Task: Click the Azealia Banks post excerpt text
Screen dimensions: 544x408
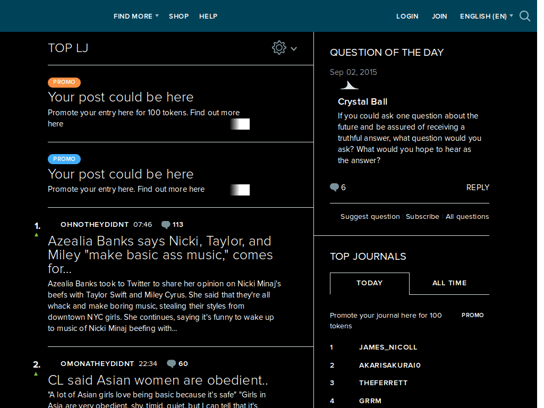Action: pyautogui.click(x=165, y=306)
